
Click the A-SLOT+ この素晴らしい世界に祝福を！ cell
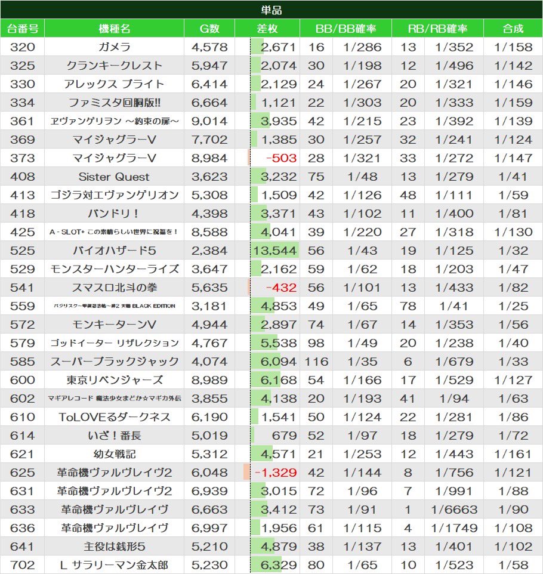[114, 232]
